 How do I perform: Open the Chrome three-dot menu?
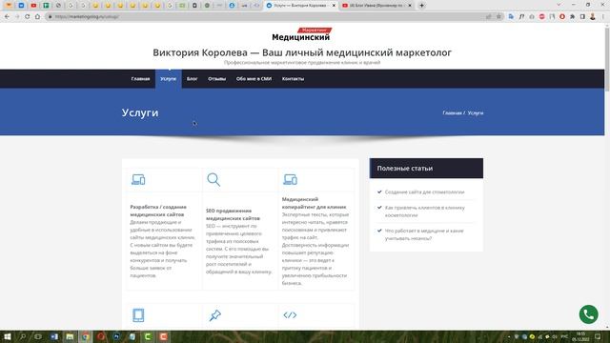(x=603, y=17)
